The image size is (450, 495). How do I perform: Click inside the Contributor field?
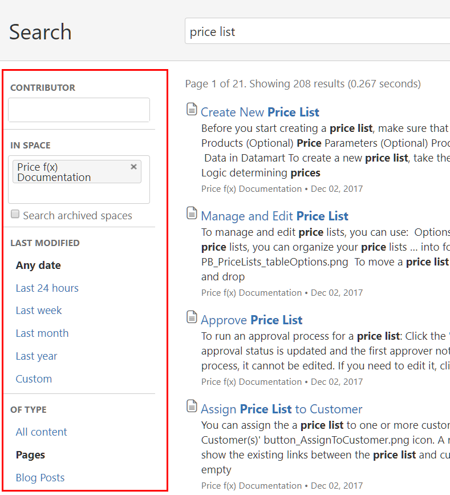(x=79, y=110)
